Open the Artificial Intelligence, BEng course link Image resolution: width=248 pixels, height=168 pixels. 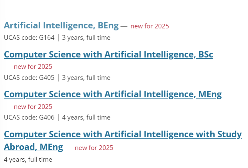pyautogui.click(x=61, y=25)
